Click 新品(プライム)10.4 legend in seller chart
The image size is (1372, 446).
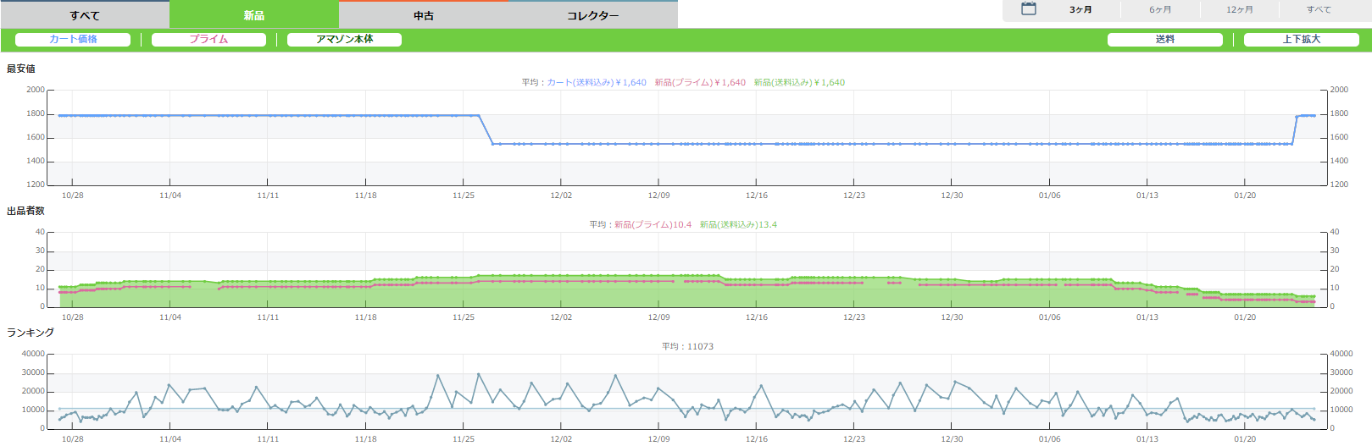coord(653,225)
